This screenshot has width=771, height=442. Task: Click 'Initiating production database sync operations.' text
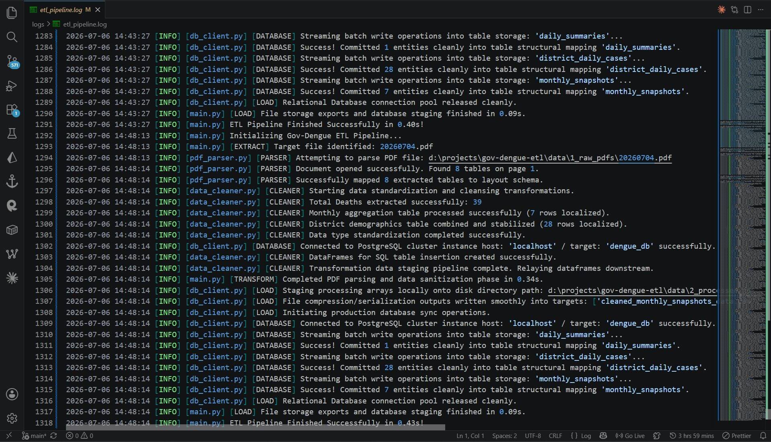point(386,313)
